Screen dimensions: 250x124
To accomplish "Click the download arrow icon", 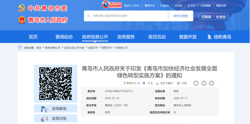I will pyautogui.click(x=157, y=83).
